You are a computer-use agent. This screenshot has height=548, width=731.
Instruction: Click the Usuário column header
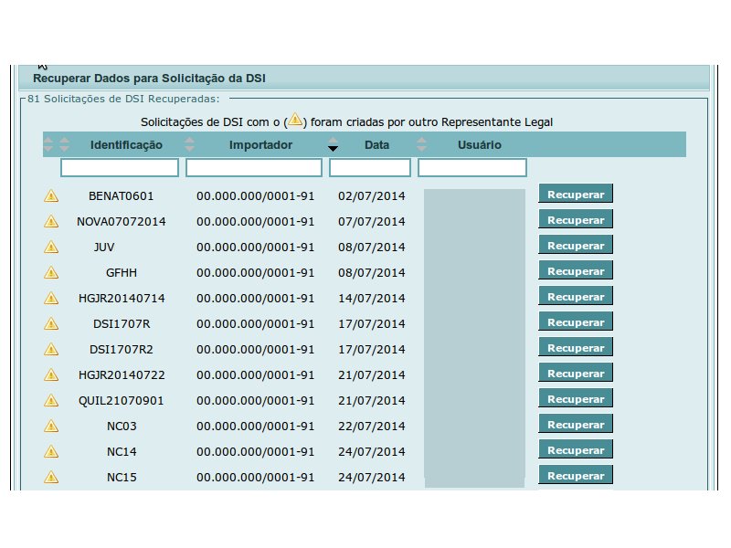tap(479, 145)
